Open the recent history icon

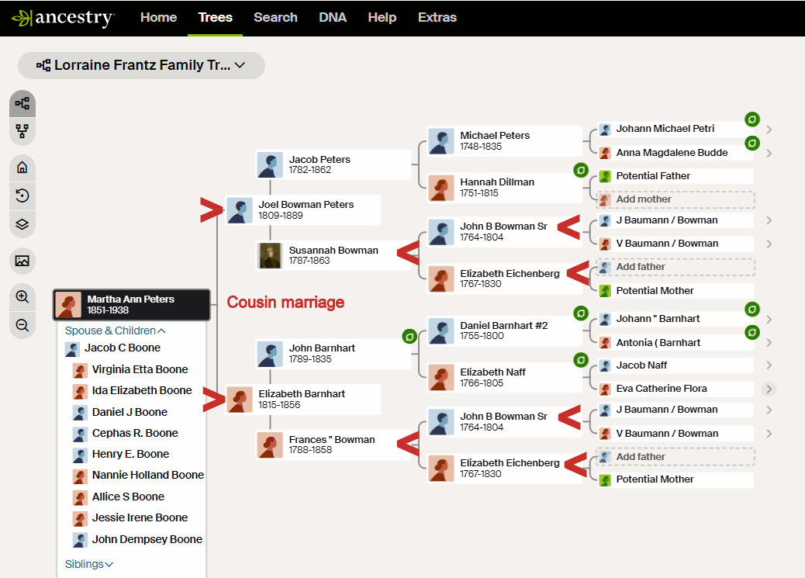point(22,196)
